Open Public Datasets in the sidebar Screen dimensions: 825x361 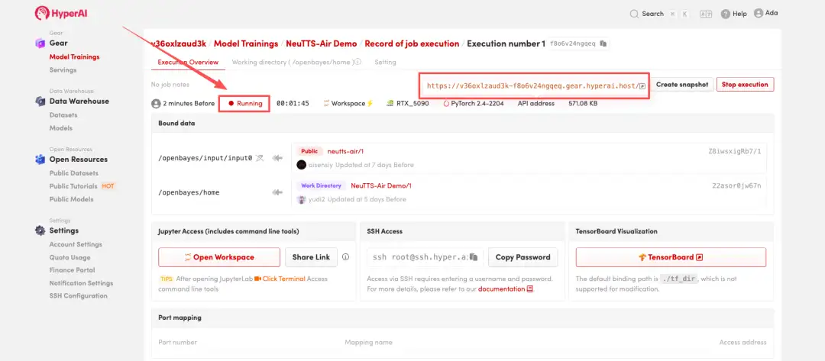click(73, 173)
